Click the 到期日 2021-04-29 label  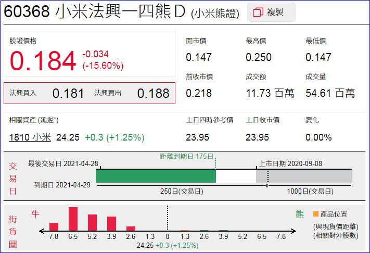(x=62, y=185)
